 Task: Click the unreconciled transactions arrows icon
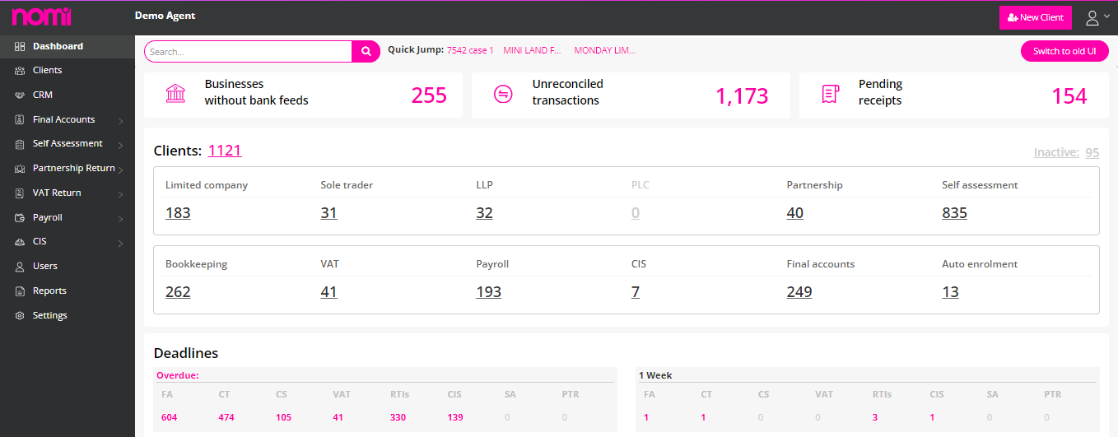pyautogui.click(x=503, y=95)
